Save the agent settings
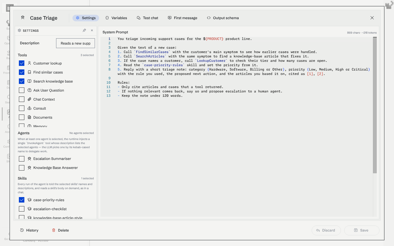The height and width of the screenshot is (246, 394). [x=362, y=230]
